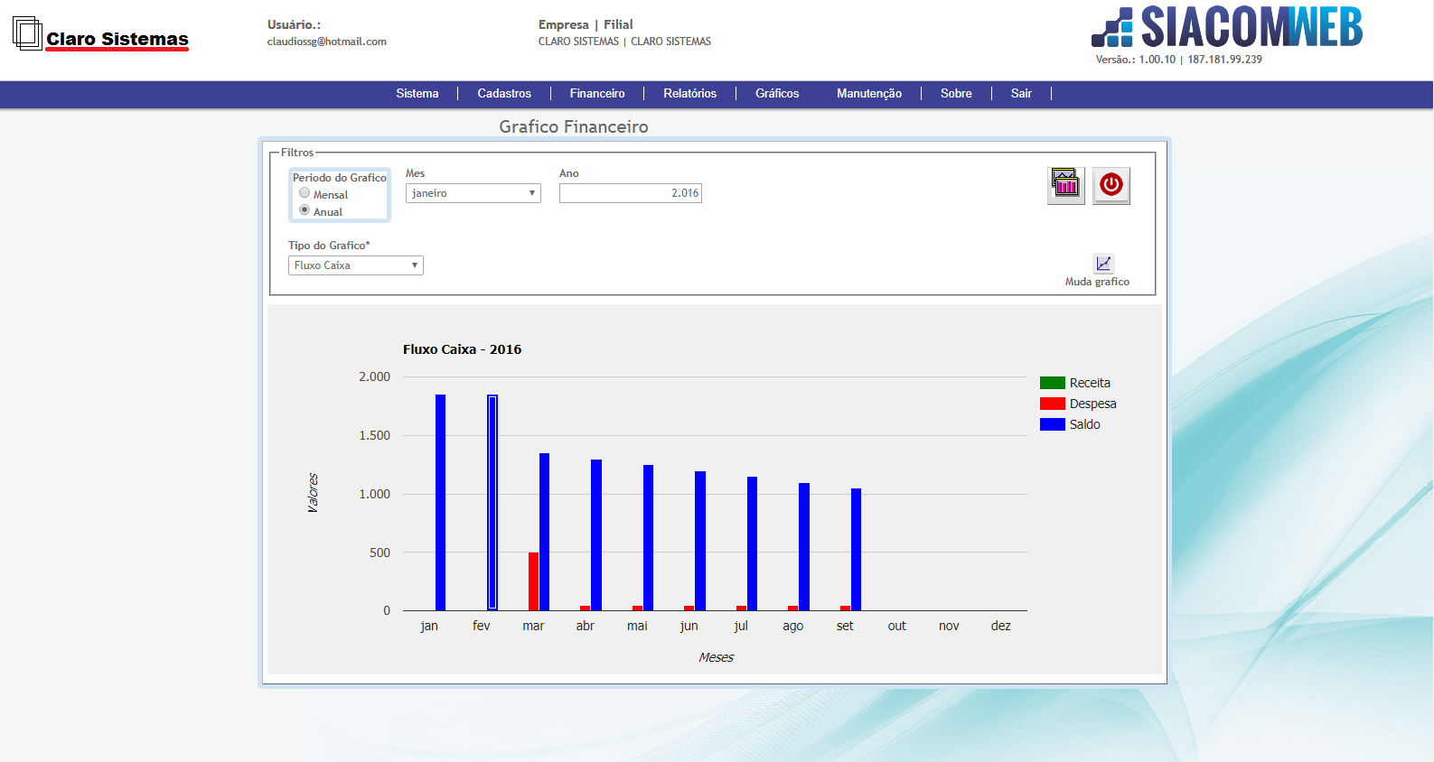Image resolution: width=1434 pixels, height=762 pixels.
Task: Click the Muda grafico label
Action: pos(1097,282)
